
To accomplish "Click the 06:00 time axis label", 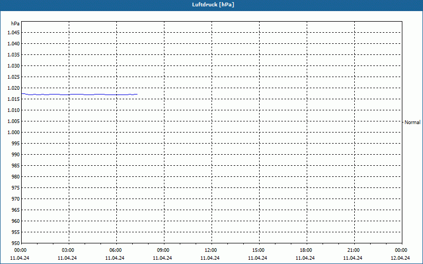I will (x=116, y=250).
